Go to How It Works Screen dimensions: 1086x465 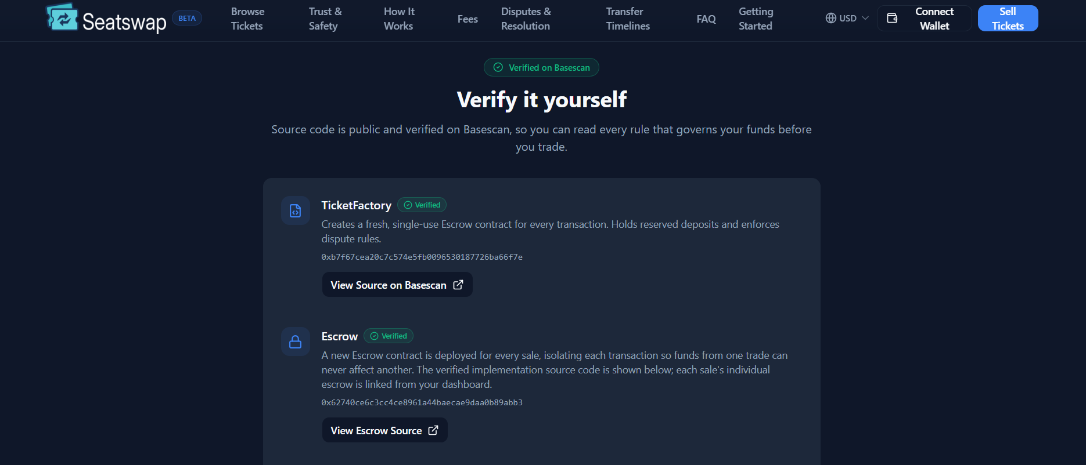point(399,19)
